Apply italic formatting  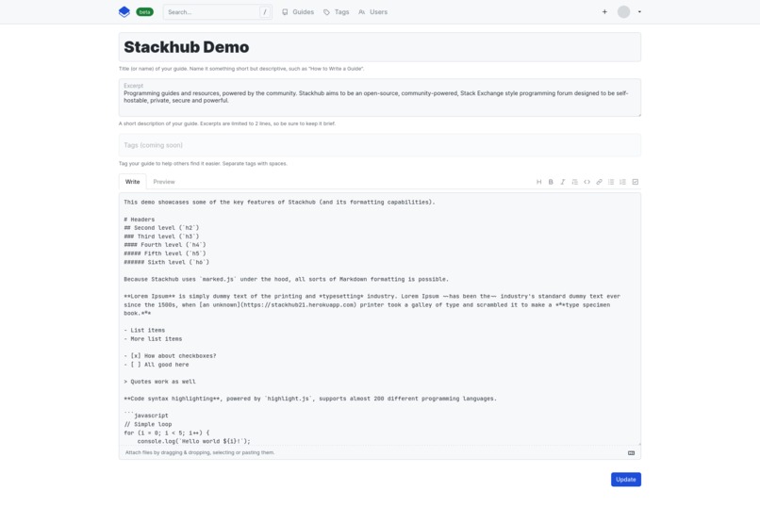click(x=563, y=182)
